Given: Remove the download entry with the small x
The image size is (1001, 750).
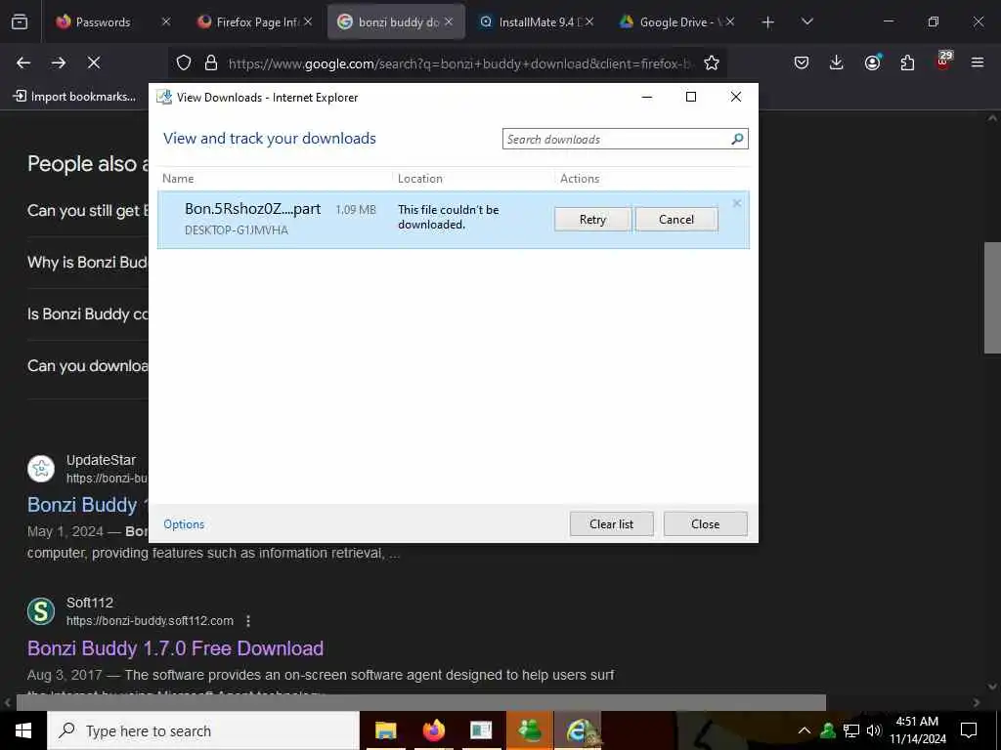Looking at the screenshot, I should 737,203.
